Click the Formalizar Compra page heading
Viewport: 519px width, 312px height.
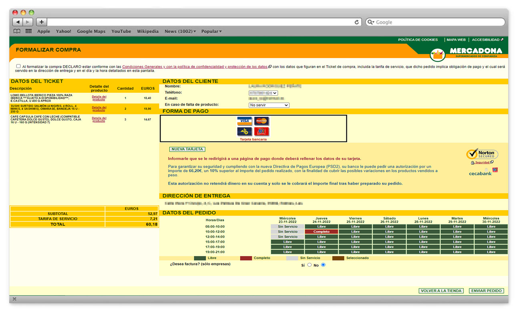tap(48, 50)
